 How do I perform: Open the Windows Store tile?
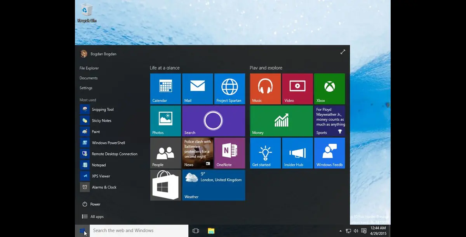[165, 185]
